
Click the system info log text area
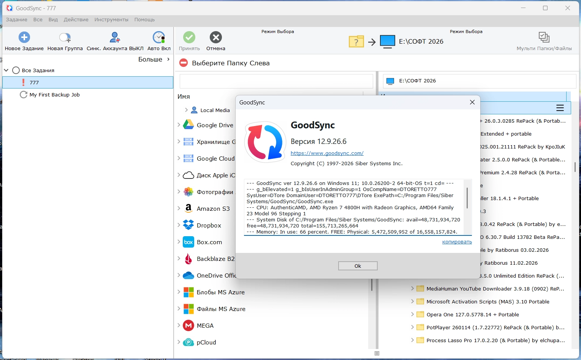tap(354, 207)
